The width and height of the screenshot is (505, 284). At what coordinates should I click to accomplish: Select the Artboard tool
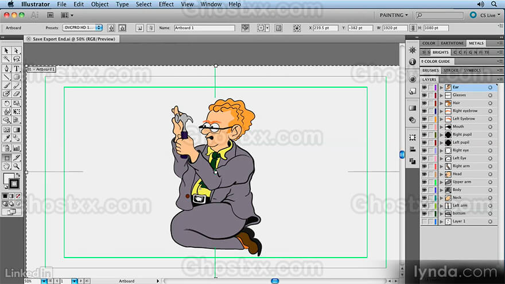pos(6,158)
